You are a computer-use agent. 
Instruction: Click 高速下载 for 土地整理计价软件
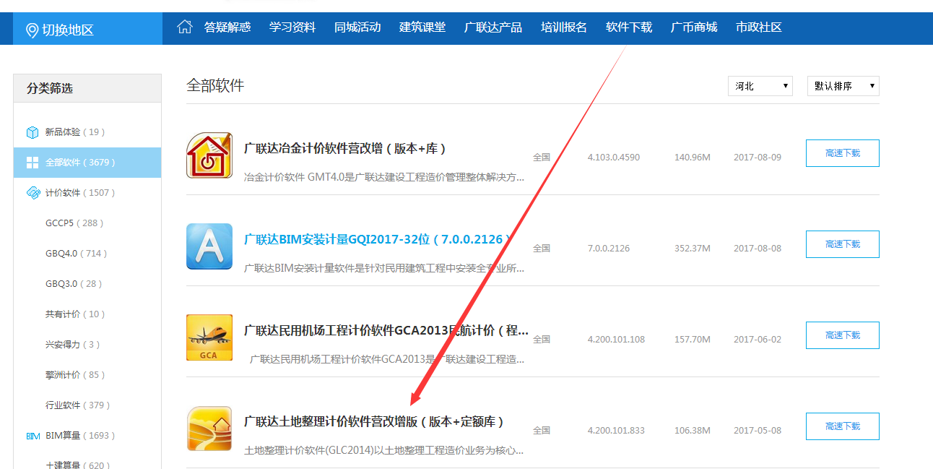point(843,426)
